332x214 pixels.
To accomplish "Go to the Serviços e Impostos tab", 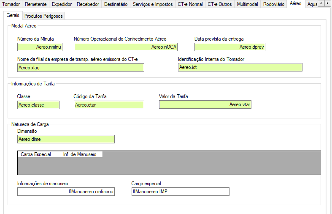I will [152, 4].
